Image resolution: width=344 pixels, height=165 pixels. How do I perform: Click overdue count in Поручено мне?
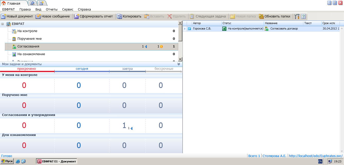tap(24, 105)
